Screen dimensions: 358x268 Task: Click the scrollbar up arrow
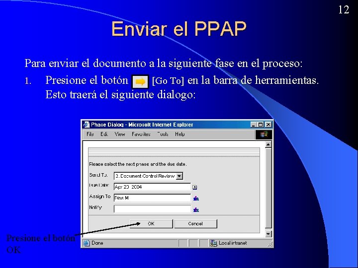pos(268,144)
